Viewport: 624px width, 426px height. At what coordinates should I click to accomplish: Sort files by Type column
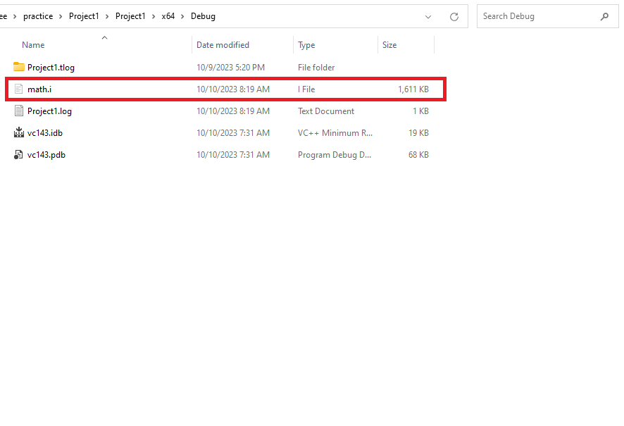point(306,45)
